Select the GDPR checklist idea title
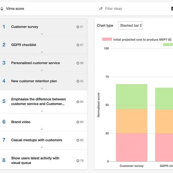The height and width of the screenshot is (173, 173). (x=24, y=45)
